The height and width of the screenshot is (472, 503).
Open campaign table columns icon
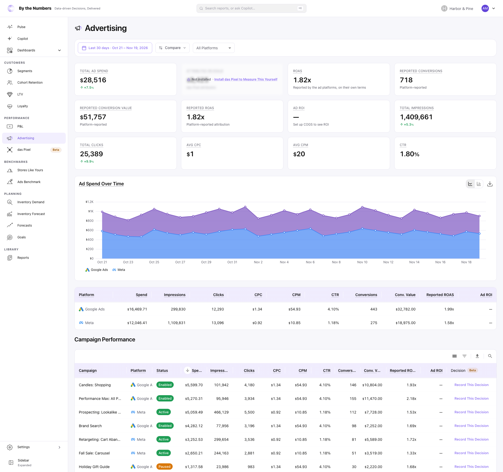tap(455, 356)
